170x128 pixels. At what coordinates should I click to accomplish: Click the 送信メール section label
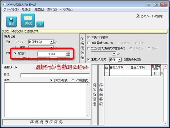[10, 67]
